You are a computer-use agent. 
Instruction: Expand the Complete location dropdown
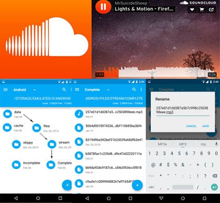108,90
